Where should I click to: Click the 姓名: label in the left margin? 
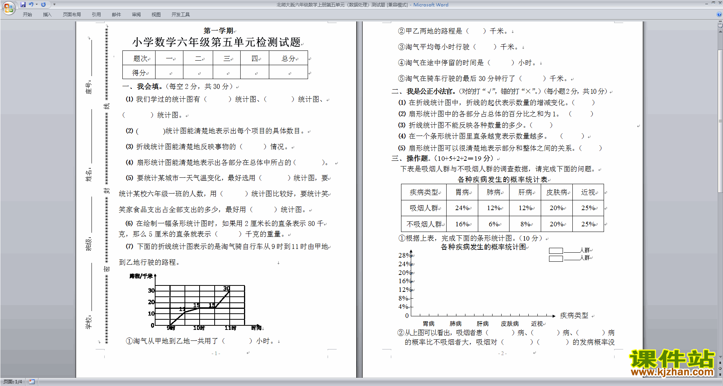coord(88,175)
